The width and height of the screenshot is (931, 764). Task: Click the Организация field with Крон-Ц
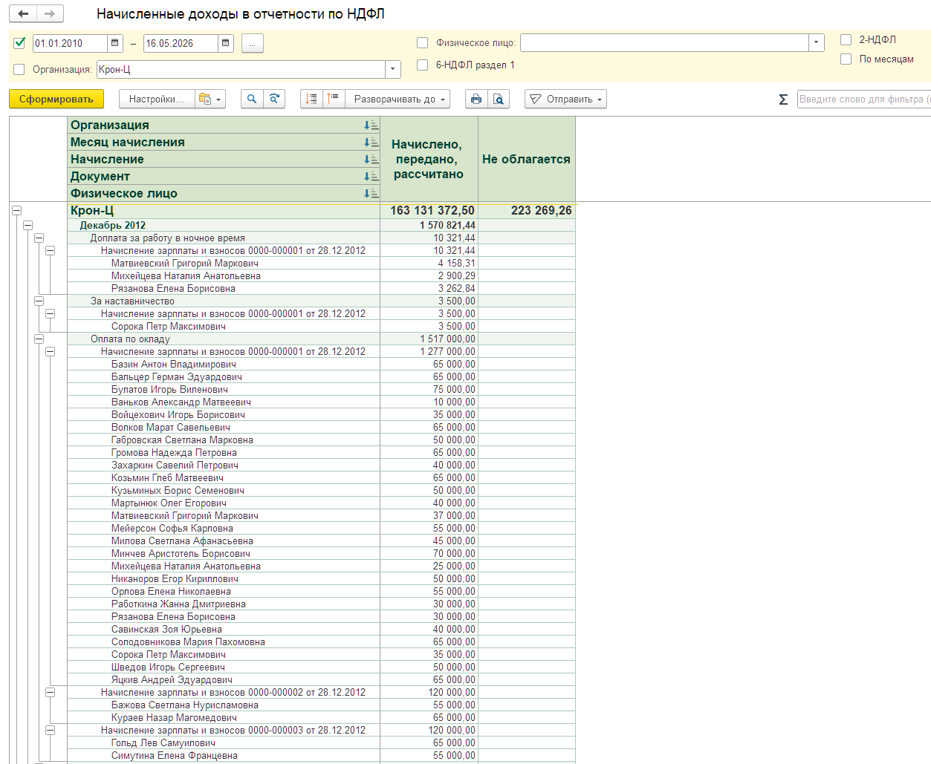click(x=241, y=69)
